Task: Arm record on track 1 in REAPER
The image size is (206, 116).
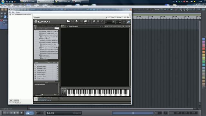Action: [x=2, y=20]
